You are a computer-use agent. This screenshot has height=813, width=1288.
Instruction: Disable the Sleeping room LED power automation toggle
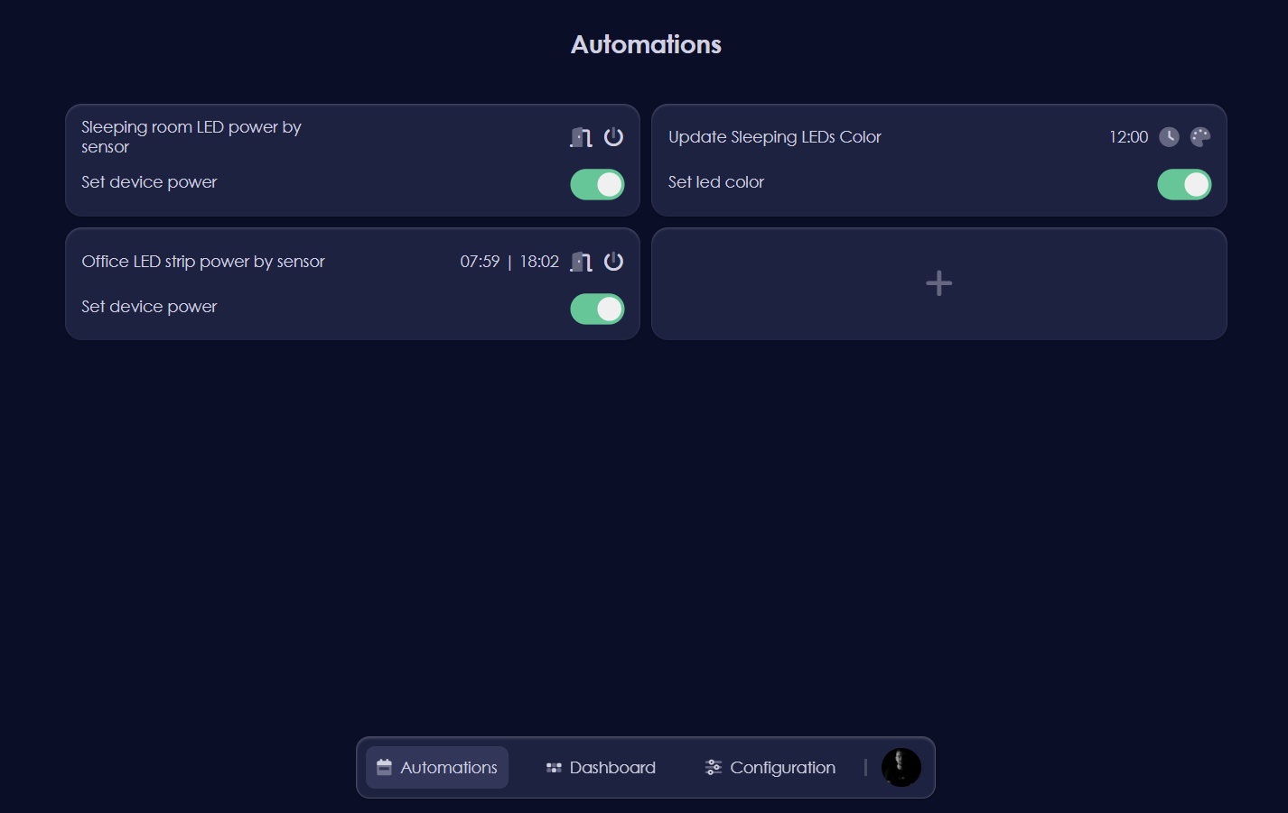coord(597,184)
